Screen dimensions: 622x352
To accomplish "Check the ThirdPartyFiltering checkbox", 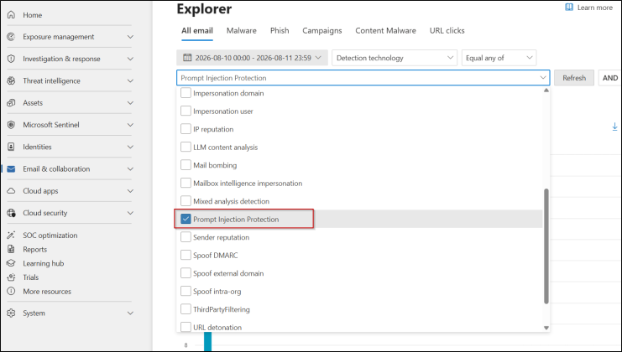I will pyautogui.click(x=186, y=309).
